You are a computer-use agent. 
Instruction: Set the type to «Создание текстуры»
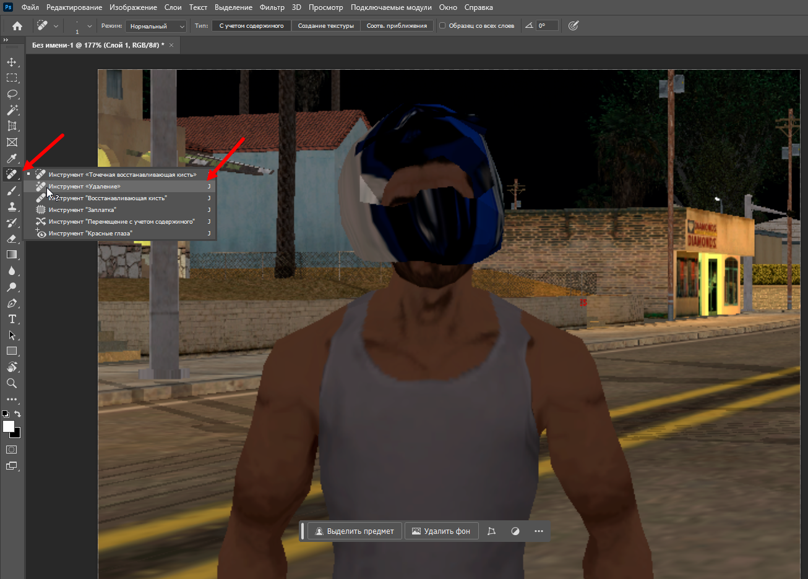pyautogui.click(x=325, y=26)
